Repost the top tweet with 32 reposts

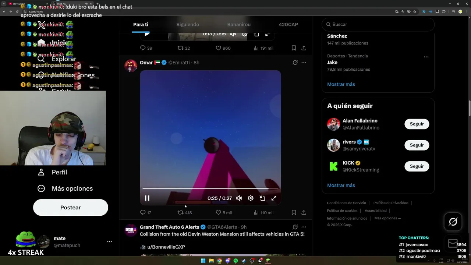(184, 48)
